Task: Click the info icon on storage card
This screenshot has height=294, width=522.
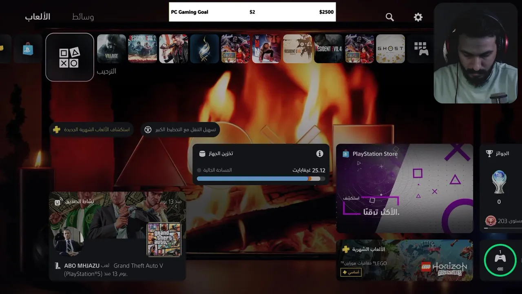Action: (x=320, y=154)
